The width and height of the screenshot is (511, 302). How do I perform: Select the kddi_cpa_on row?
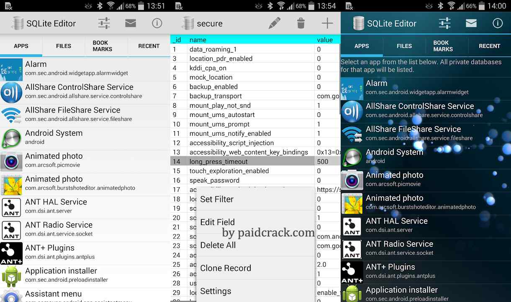point(255,68)
